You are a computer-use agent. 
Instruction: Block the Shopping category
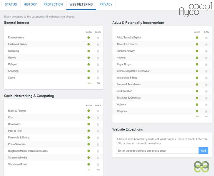[98, 71]
